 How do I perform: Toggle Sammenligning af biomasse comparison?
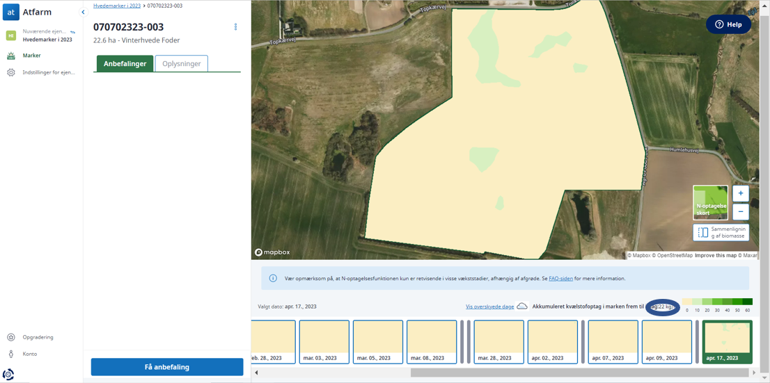721,232
